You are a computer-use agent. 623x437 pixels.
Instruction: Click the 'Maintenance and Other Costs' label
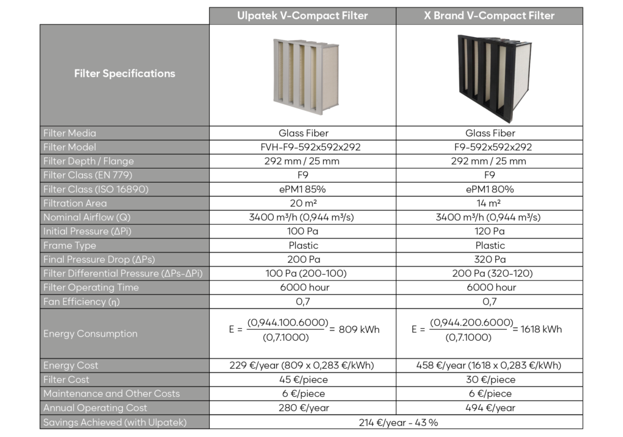pos(112,394)
